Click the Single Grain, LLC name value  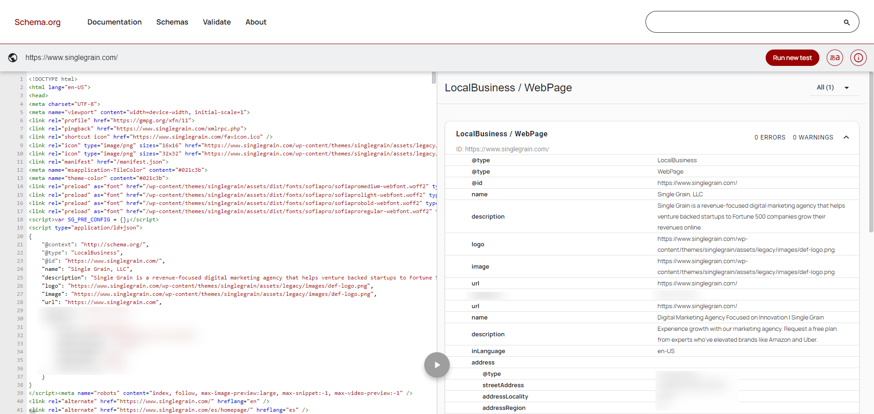click(680, 195)
